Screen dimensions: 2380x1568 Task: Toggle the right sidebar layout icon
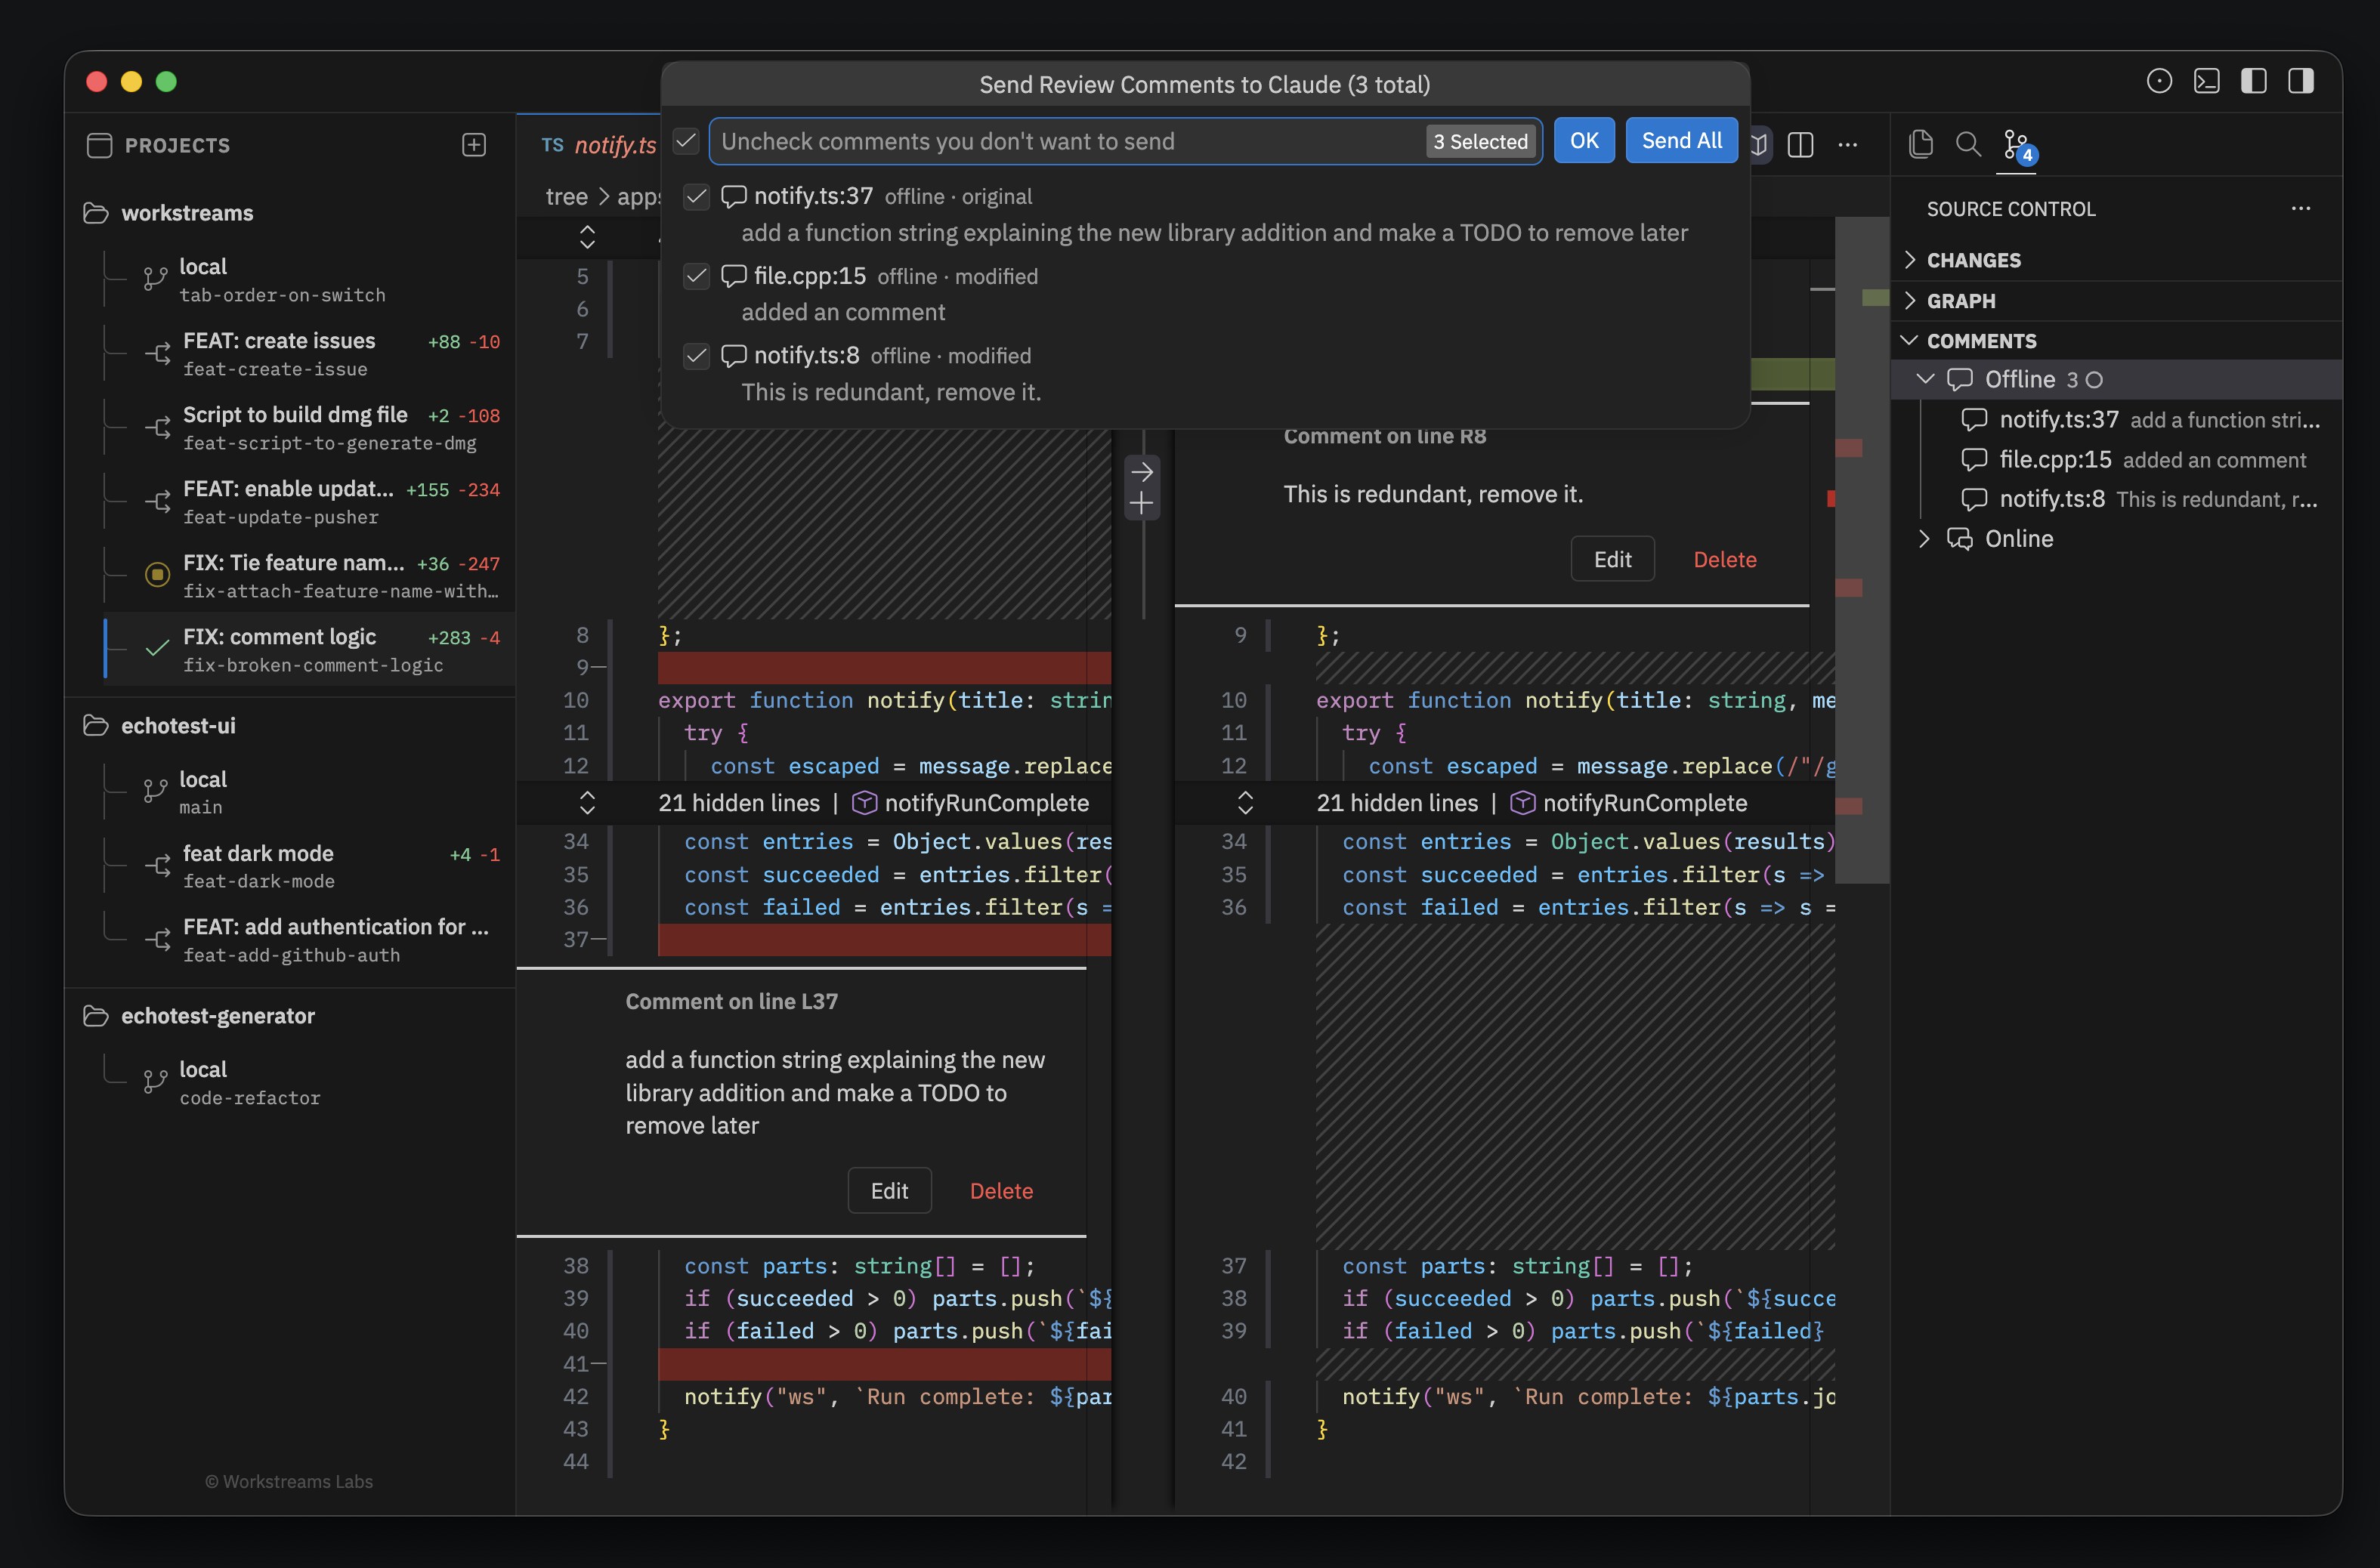2301,81
